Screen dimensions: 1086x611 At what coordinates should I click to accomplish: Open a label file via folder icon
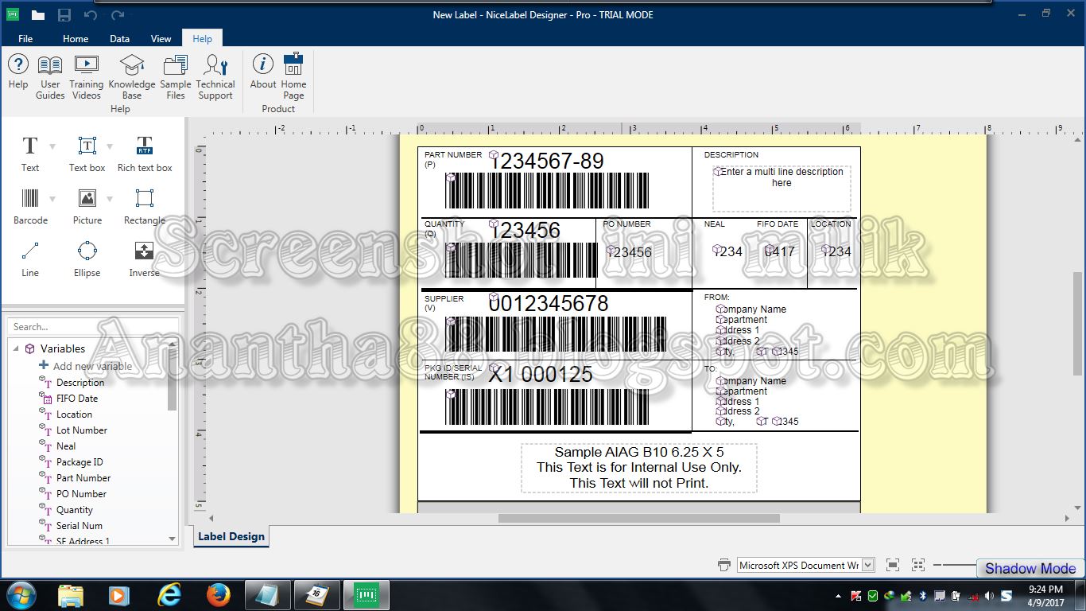click(x=37, y=14)
